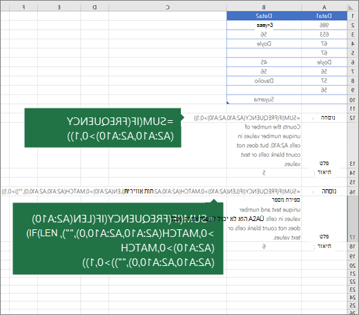Screen dimensions: 359x315
Task: Select column C header
Action: click(168, 8)
